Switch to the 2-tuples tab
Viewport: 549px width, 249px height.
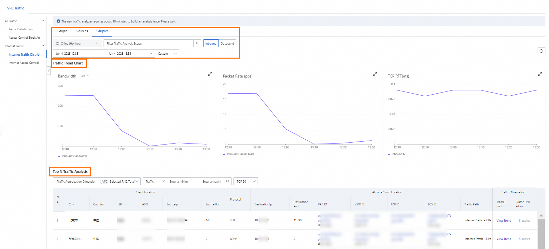[x=81, y=31]
